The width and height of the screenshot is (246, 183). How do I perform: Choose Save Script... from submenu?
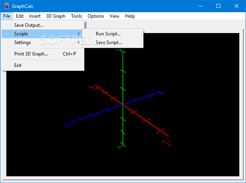pos(113,43)
